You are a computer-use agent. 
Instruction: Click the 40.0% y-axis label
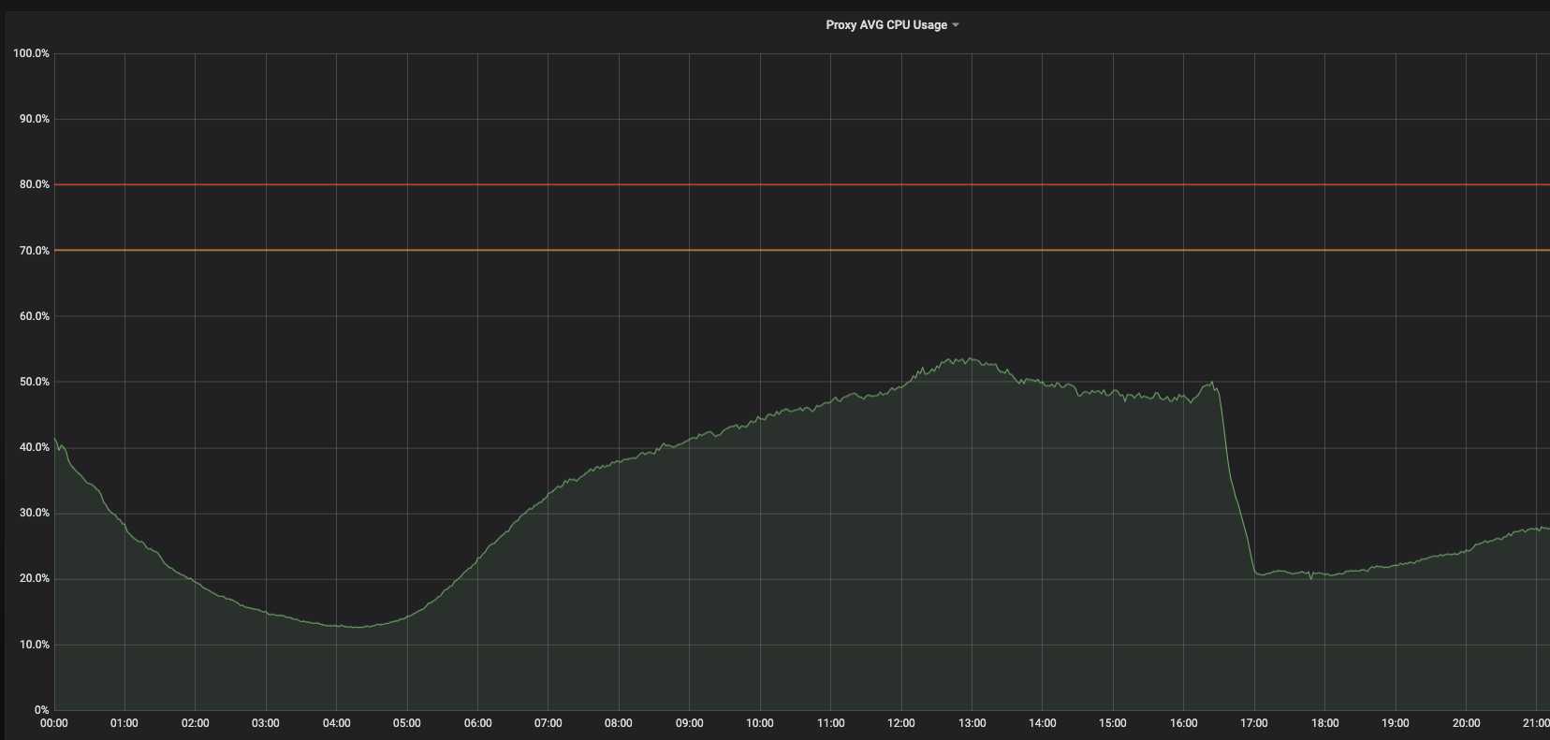tap(34, 447)
